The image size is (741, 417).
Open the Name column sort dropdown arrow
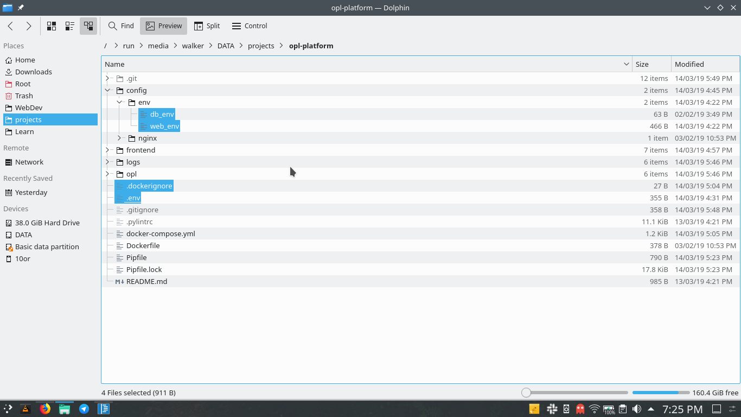pyautogui.click(x=627, y=64)
